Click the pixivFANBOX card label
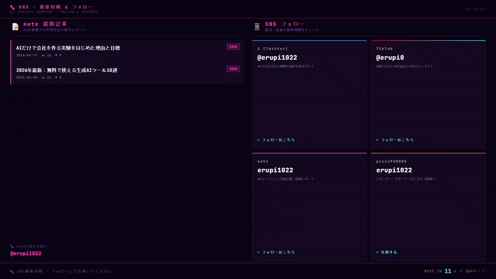Viewport: 496px width, 279px height. coord(391,162)
